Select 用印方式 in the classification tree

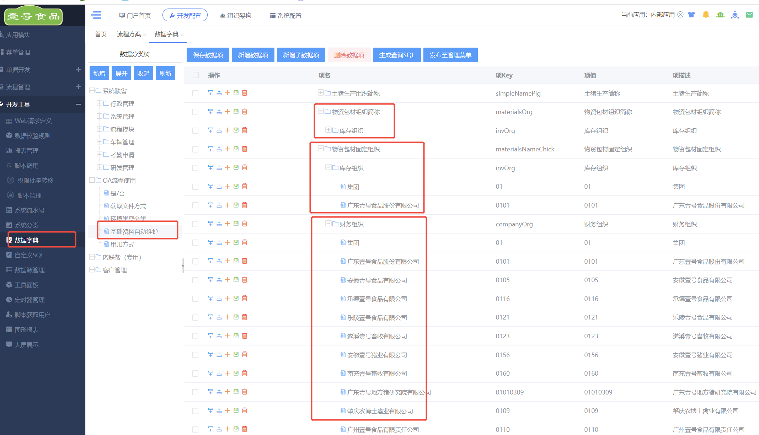pyautogui.click(x=122, y=245)
